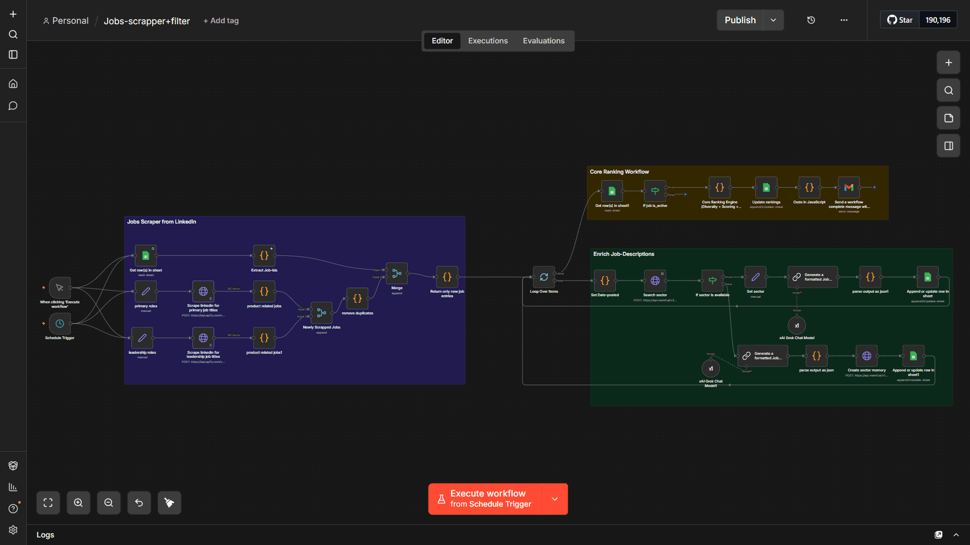Switch to the Evaluations tab
Image resolution: width=970 pixels, height=545 pixels.
click(x=544, y=41)
